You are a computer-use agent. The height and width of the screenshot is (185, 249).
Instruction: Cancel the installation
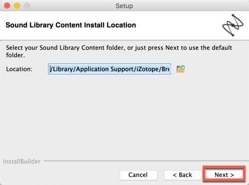click(138, 175)
